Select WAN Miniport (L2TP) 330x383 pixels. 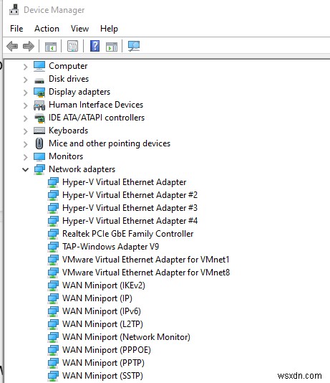102,324
